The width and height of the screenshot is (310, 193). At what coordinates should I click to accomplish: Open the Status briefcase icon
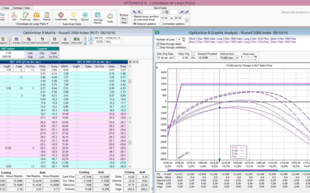coord(36,16)
